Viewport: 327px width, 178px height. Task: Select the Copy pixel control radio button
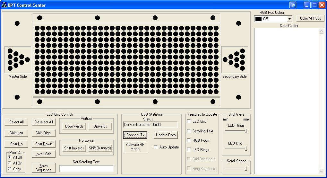[10, 169]
